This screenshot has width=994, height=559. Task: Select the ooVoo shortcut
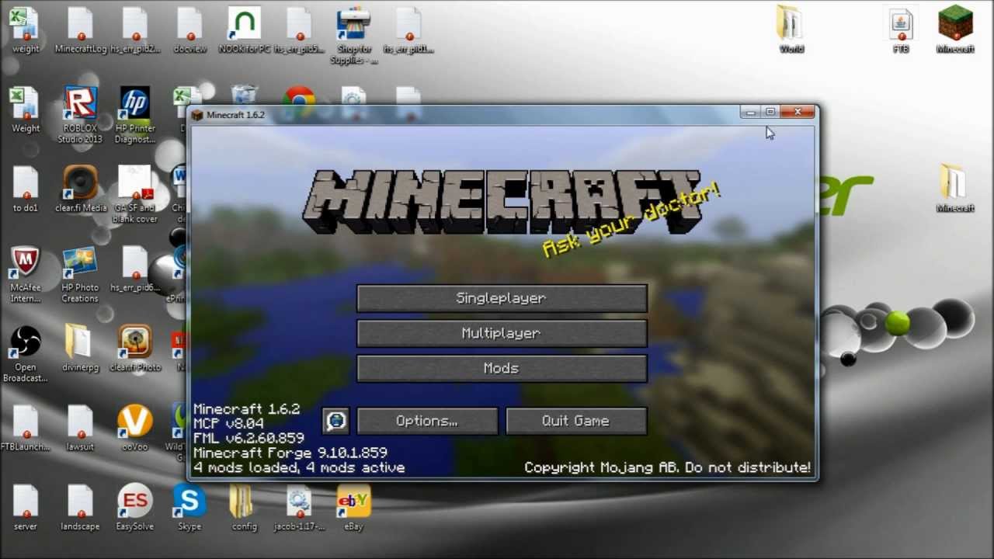pyautogui.click(x=135, y=428)
